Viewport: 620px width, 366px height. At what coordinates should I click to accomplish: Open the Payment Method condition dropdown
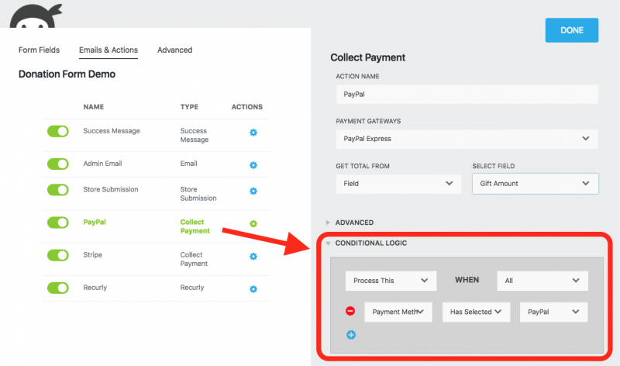click(398, 312)
